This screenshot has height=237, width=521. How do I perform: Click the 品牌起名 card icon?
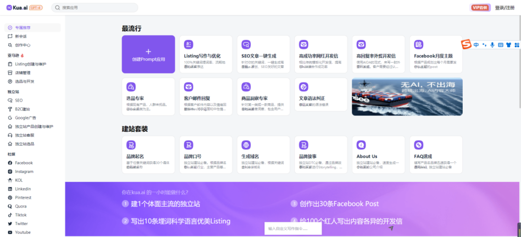coord(131,145)
